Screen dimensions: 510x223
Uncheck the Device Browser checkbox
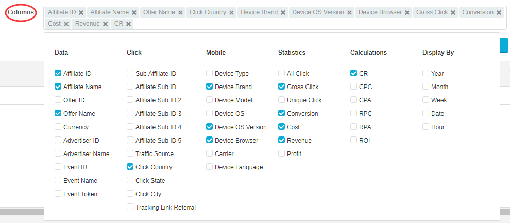pos(210,140)
